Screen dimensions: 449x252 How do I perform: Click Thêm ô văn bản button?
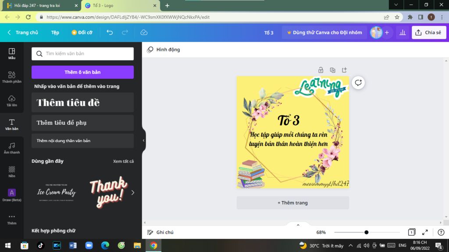82,72
